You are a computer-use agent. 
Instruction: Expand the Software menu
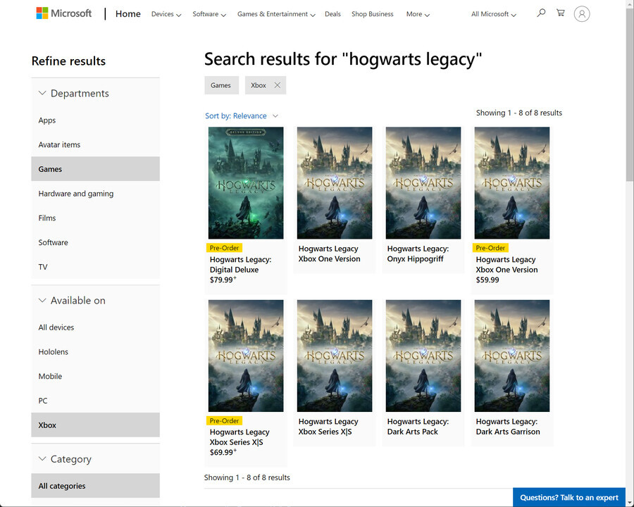click(209, 14)
